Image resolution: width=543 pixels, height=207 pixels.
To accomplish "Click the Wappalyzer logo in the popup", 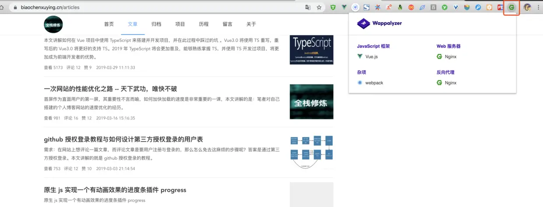I will 379,24.
